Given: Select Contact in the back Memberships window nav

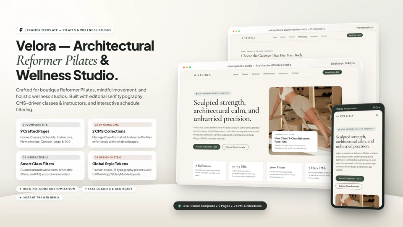Looking at the screenshot, I should point(324,36).
